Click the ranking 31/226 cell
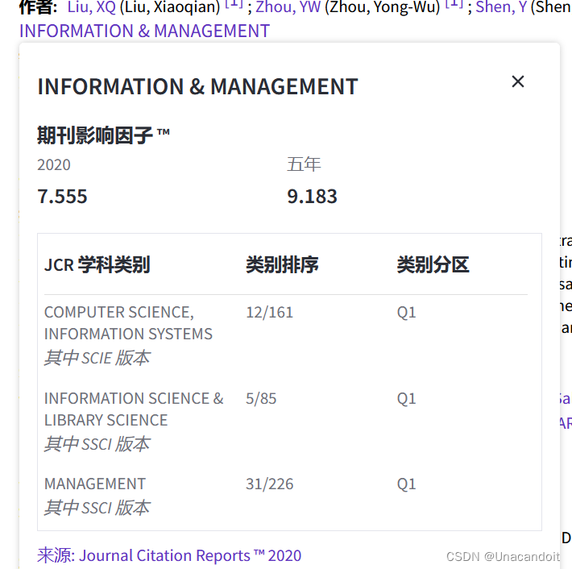The height and width of the screenshot is (569, 572). coord(270,484)
